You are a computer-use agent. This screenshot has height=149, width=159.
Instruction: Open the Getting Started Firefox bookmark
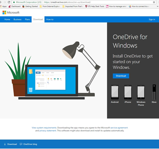[x=30, y=6]
